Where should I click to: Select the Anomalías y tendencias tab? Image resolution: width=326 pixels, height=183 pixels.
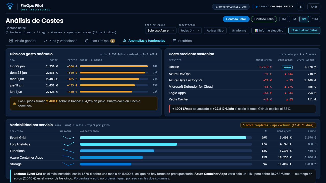click(x=144, y=41)
